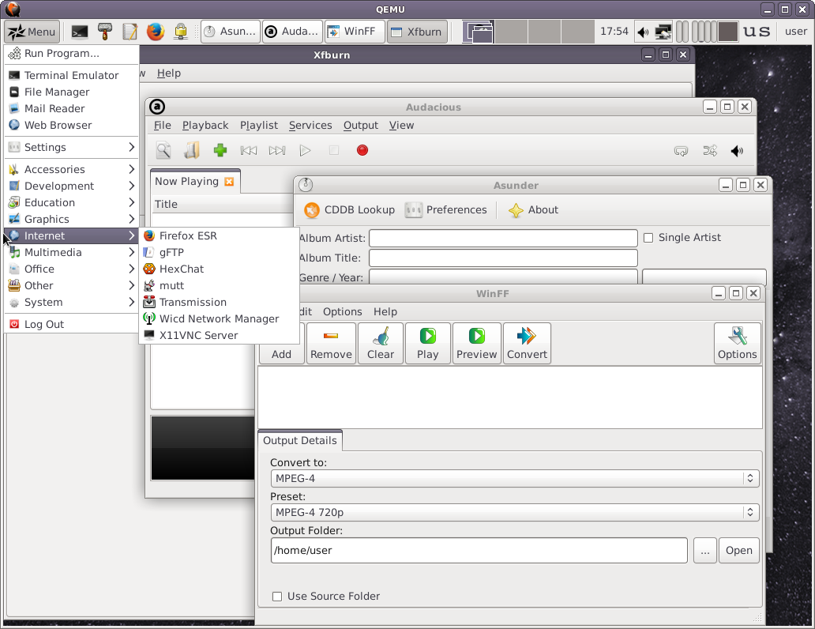Open the Playlist menu in Audacious
Image resolution: width=815 pixels, height=629 pixels.
(259, 126)
